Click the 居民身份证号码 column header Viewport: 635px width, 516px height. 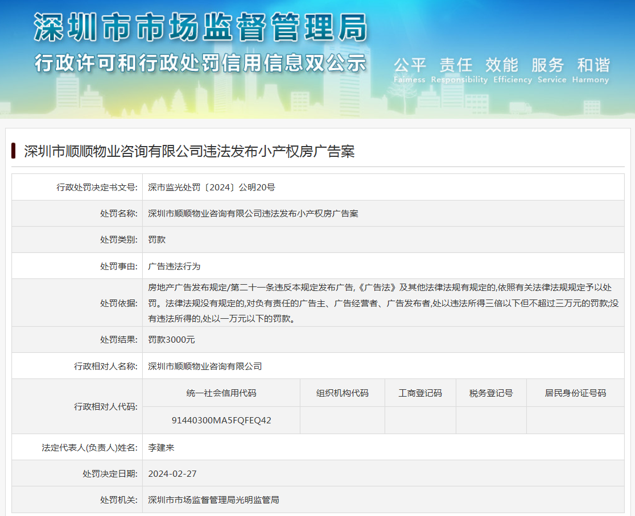575,393
